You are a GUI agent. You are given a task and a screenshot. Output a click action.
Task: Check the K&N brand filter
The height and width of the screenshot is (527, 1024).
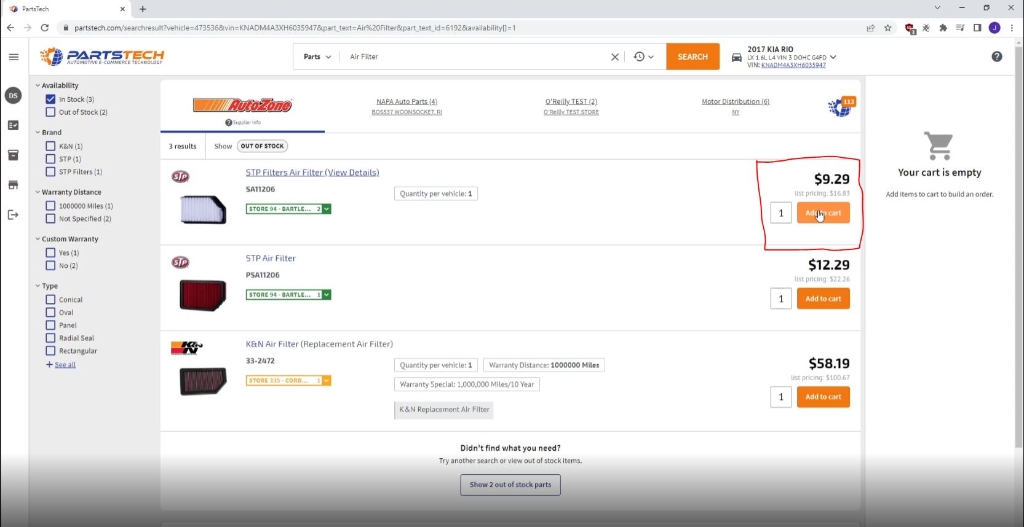click(50, 146)
